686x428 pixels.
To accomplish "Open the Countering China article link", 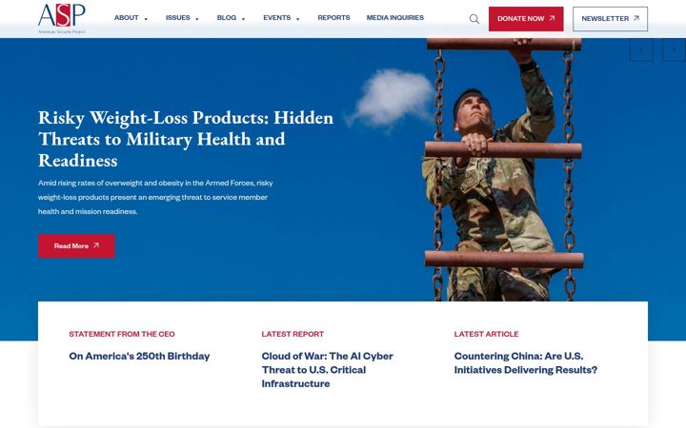I will pos(525,363).
